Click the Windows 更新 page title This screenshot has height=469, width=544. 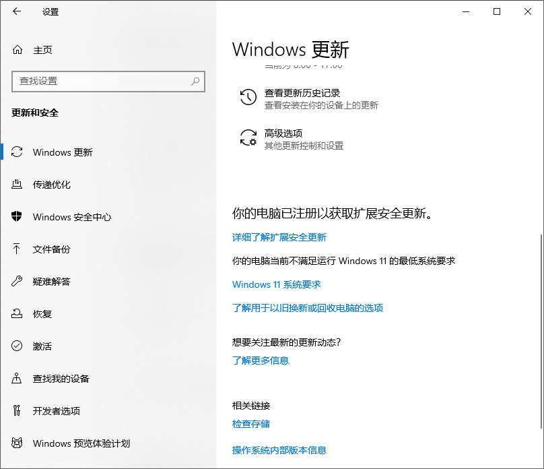pos(290,49)
